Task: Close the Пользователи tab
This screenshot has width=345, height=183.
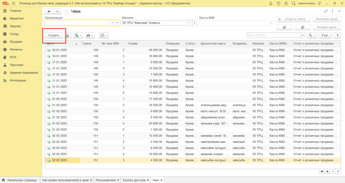Action: click(x=118, y=180)
